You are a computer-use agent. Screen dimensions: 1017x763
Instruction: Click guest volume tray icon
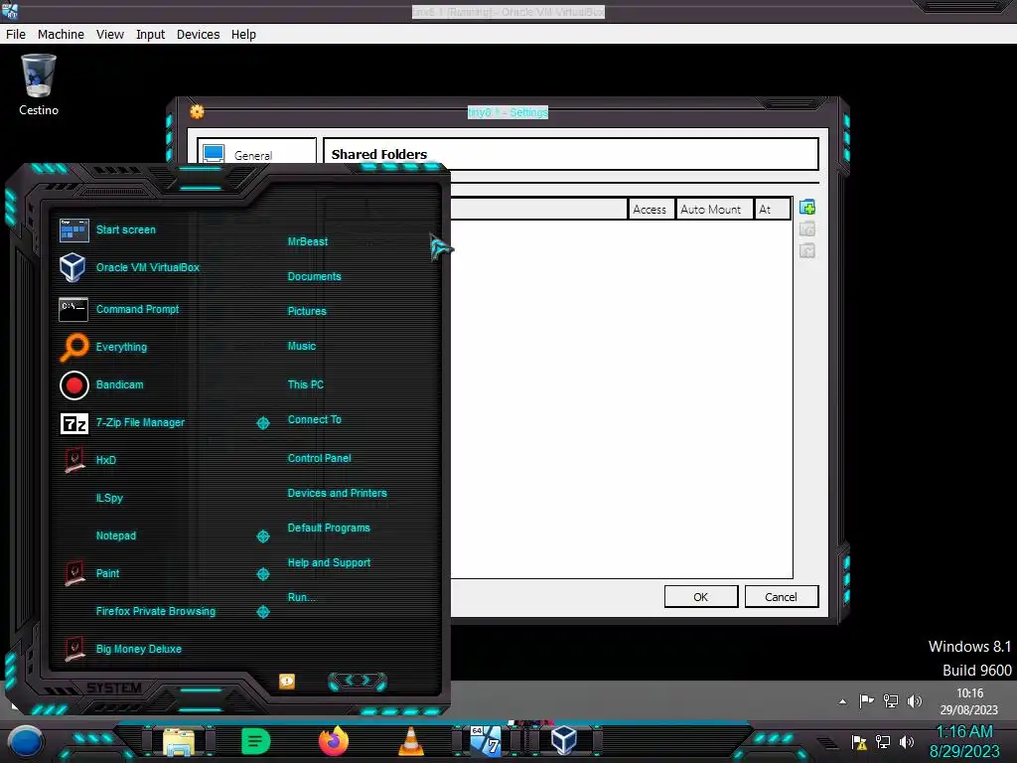click(x=915, y=700)
